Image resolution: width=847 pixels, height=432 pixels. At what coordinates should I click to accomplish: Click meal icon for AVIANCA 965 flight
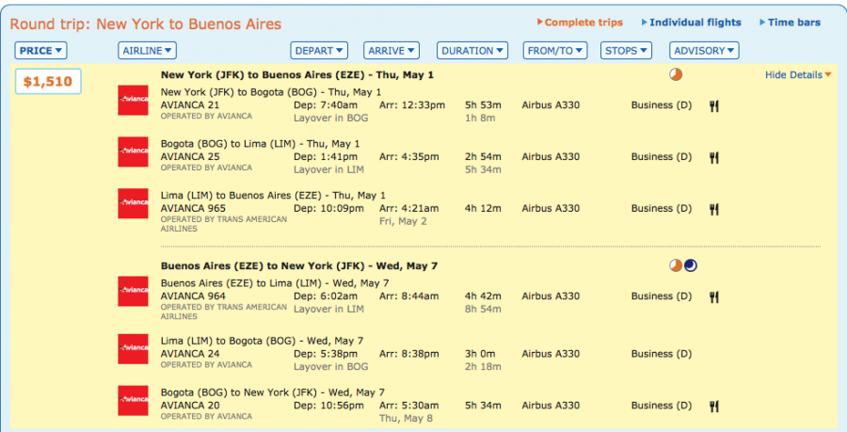pyautogui.click(x=714, y=210)
